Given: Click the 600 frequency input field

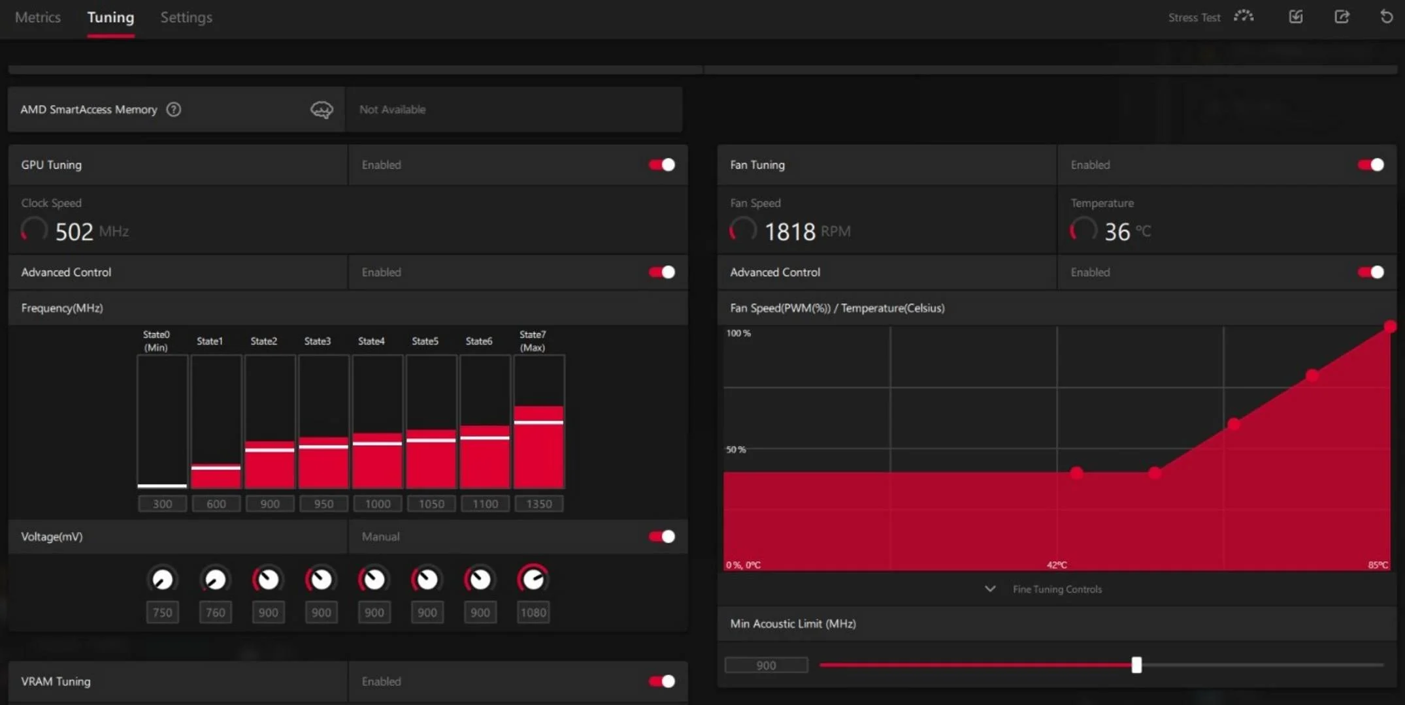Looking at the screenshot, I should tap(216, 504).
